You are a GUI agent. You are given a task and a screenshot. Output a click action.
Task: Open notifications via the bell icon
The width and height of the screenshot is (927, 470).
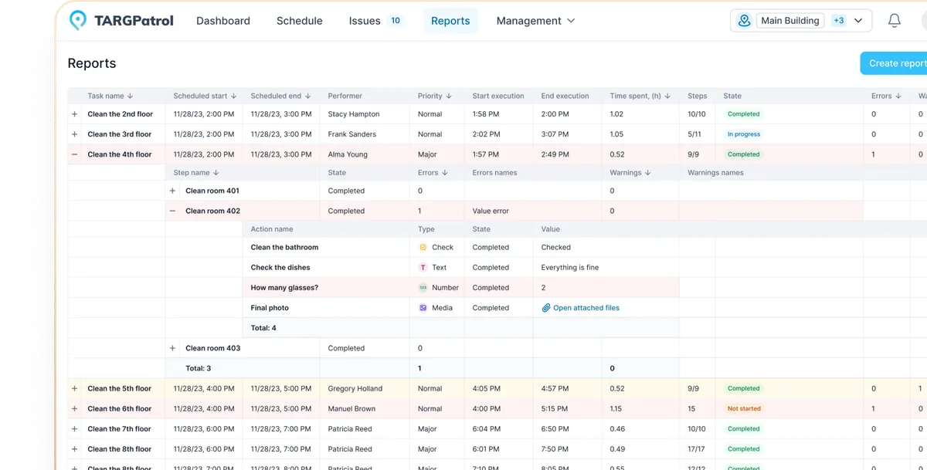pos(894,20)
